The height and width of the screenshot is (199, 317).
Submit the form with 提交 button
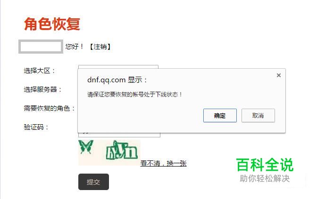93,182
